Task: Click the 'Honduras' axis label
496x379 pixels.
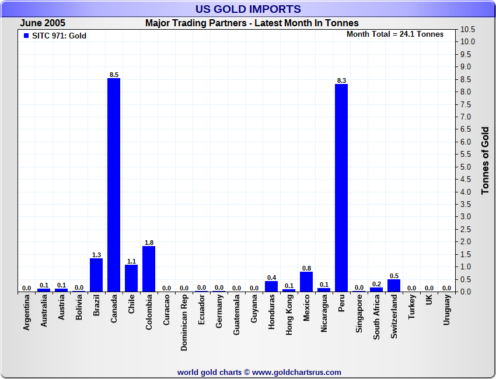Action: coord(271,312)
